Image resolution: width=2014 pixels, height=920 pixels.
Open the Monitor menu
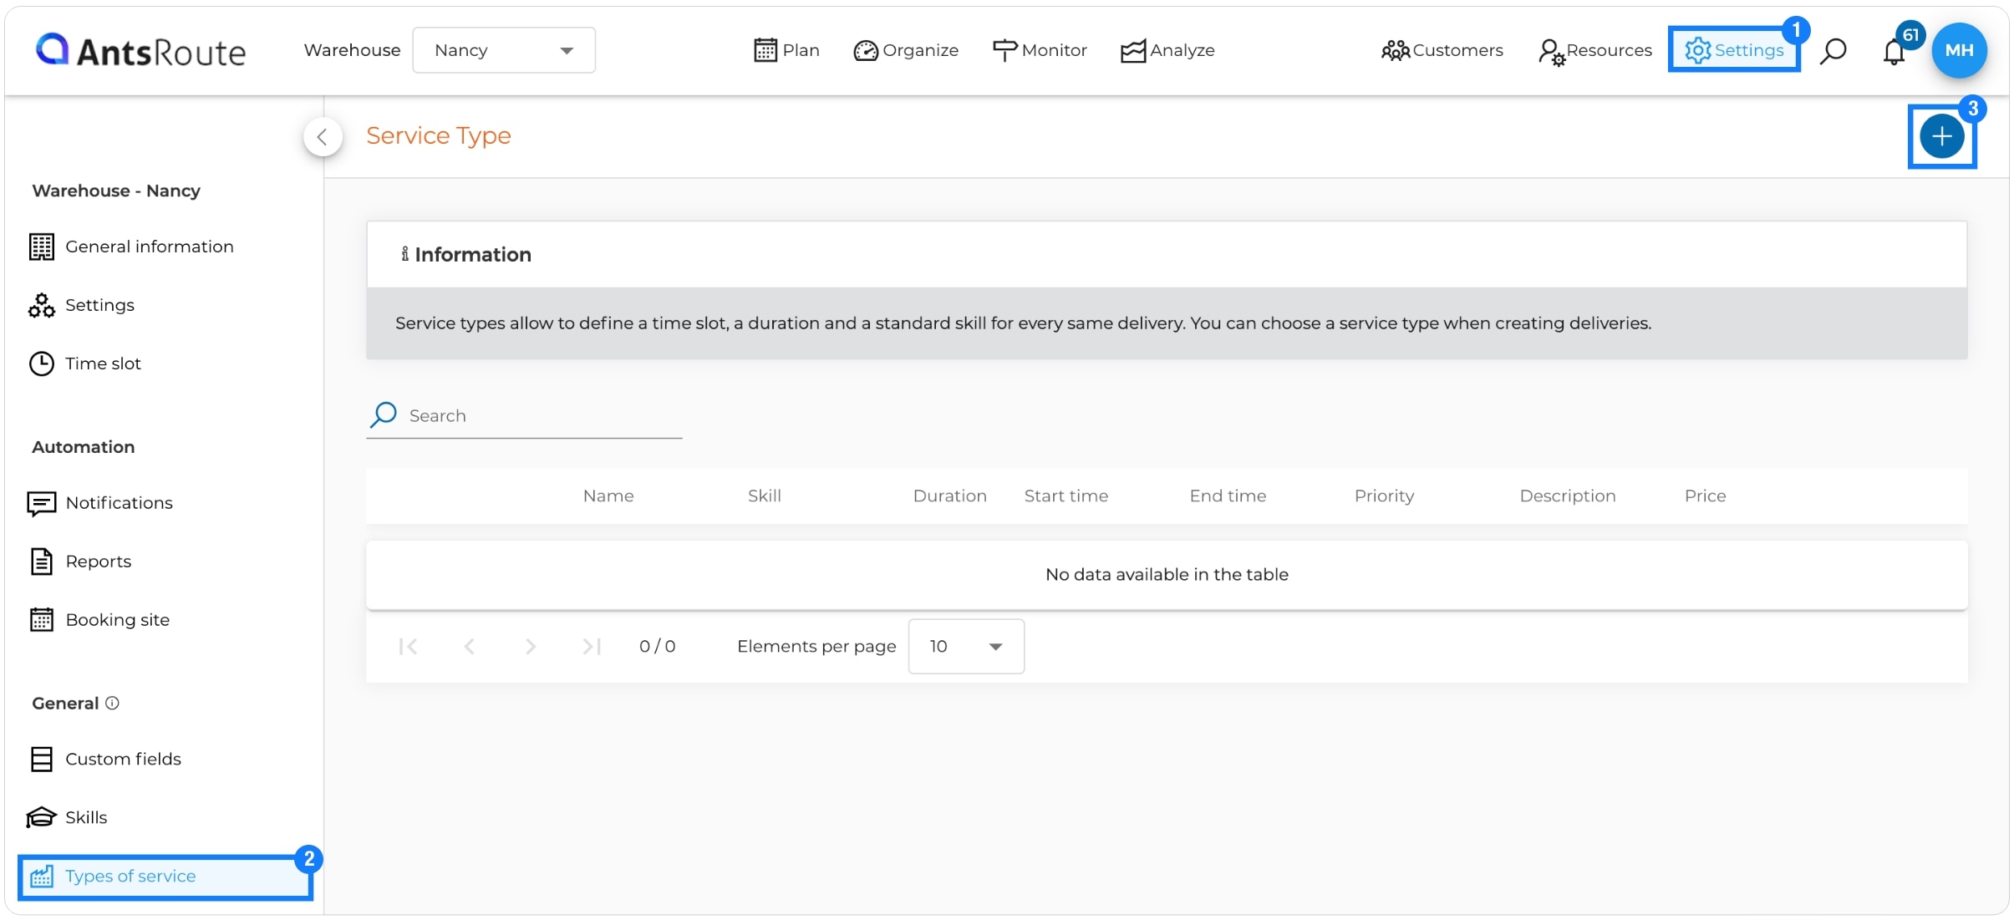[x=1040, y=50]
